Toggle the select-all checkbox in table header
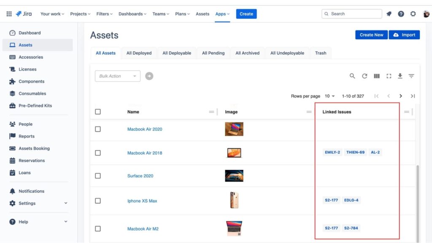 [x=98, y=111]
